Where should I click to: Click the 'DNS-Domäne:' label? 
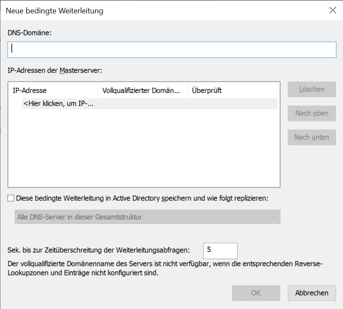(x=29, y=33)
